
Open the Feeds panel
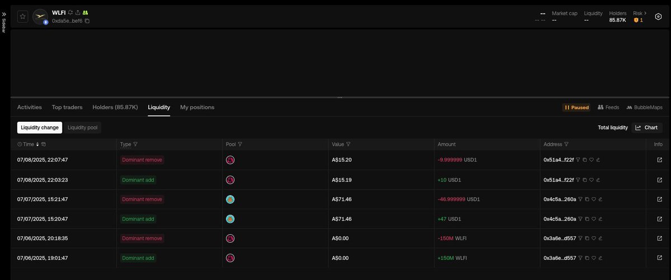coord(608,107)
